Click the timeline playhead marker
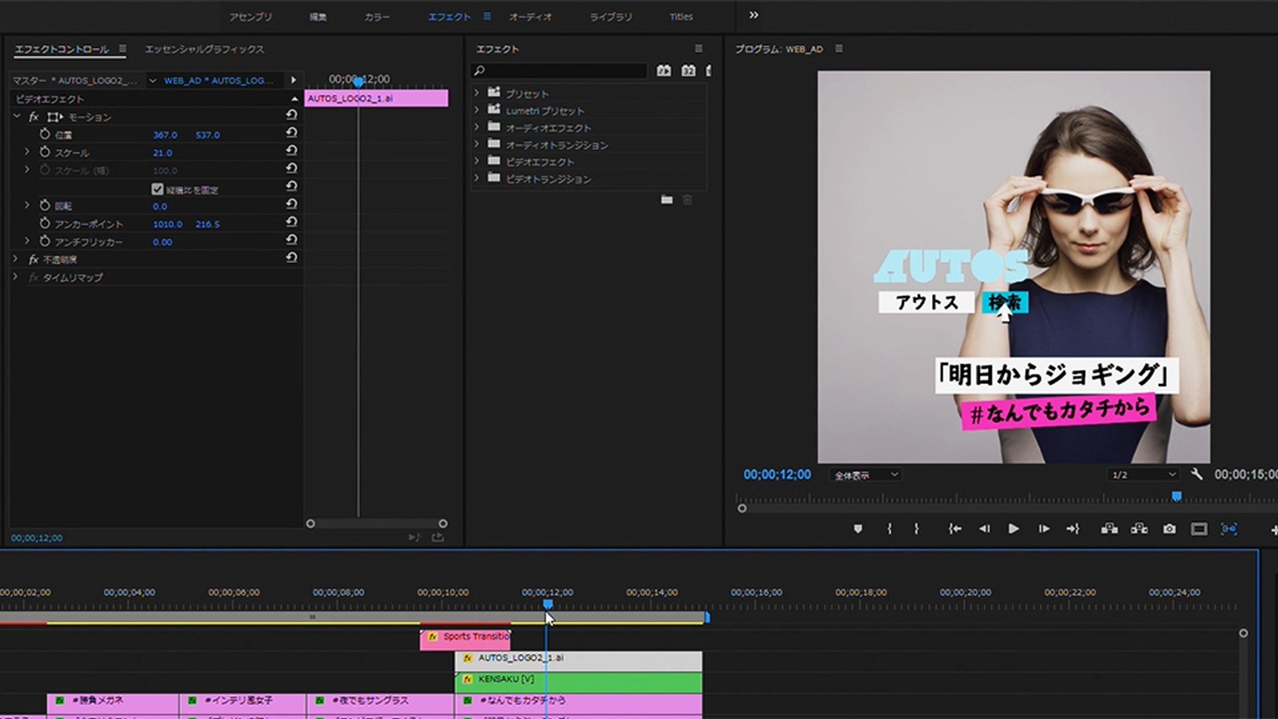The width and height of the screenshot is (1278, 719). [x=548, y=604]
